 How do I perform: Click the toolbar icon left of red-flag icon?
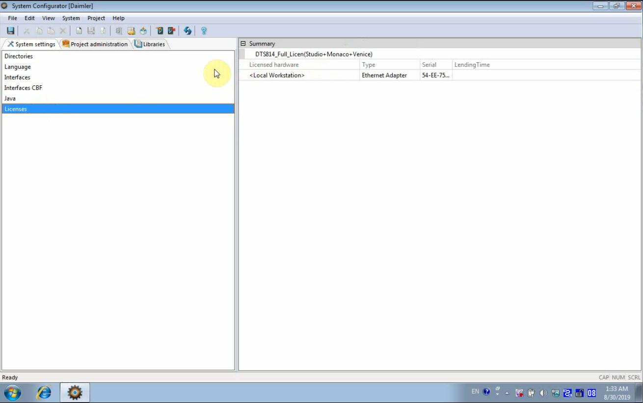(159, 31)
